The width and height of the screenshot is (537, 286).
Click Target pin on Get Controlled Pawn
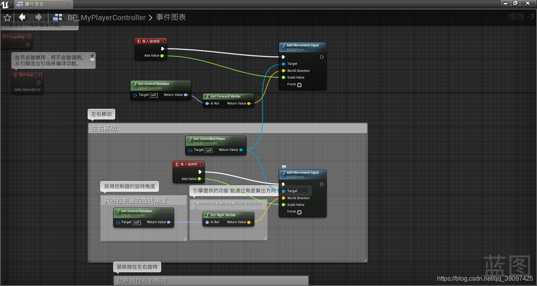coord(190,150)
